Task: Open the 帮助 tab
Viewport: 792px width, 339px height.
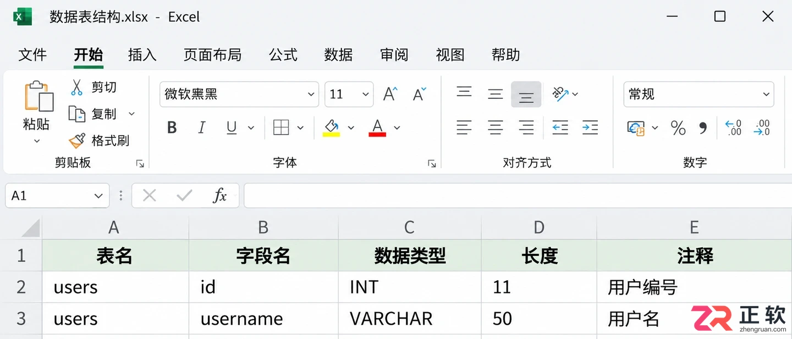Action: [x=505, y=55]
